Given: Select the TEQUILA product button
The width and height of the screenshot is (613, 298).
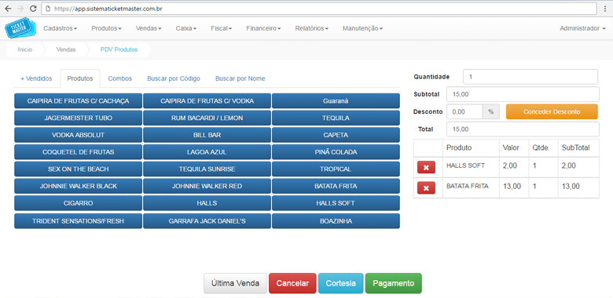Looking at the screenshot, I should click(x=336, y=118).
